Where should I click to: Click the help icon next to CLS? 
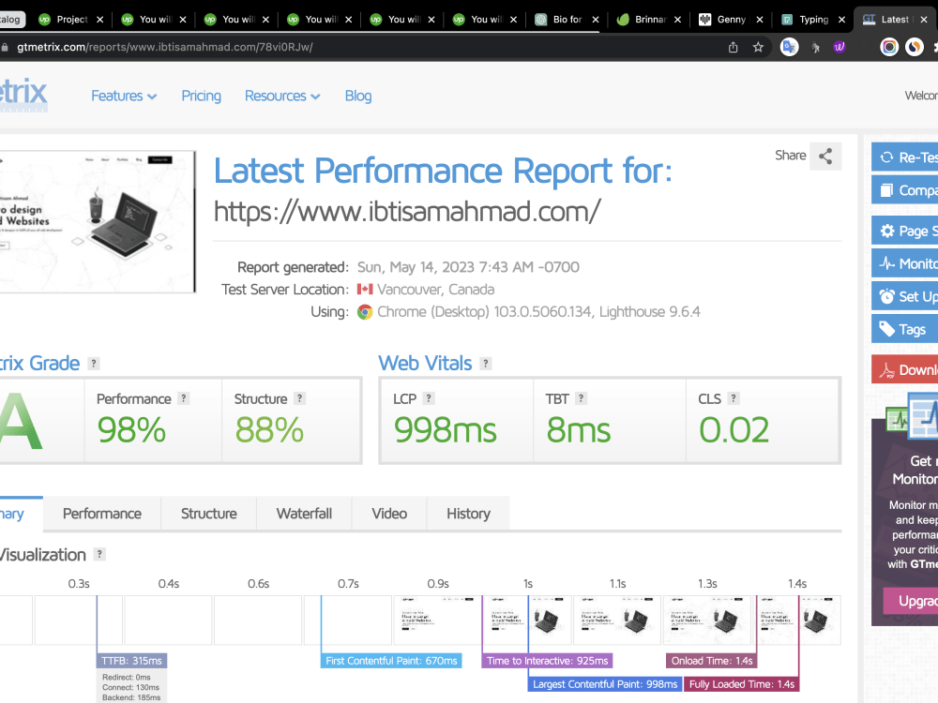pos(734,398)
